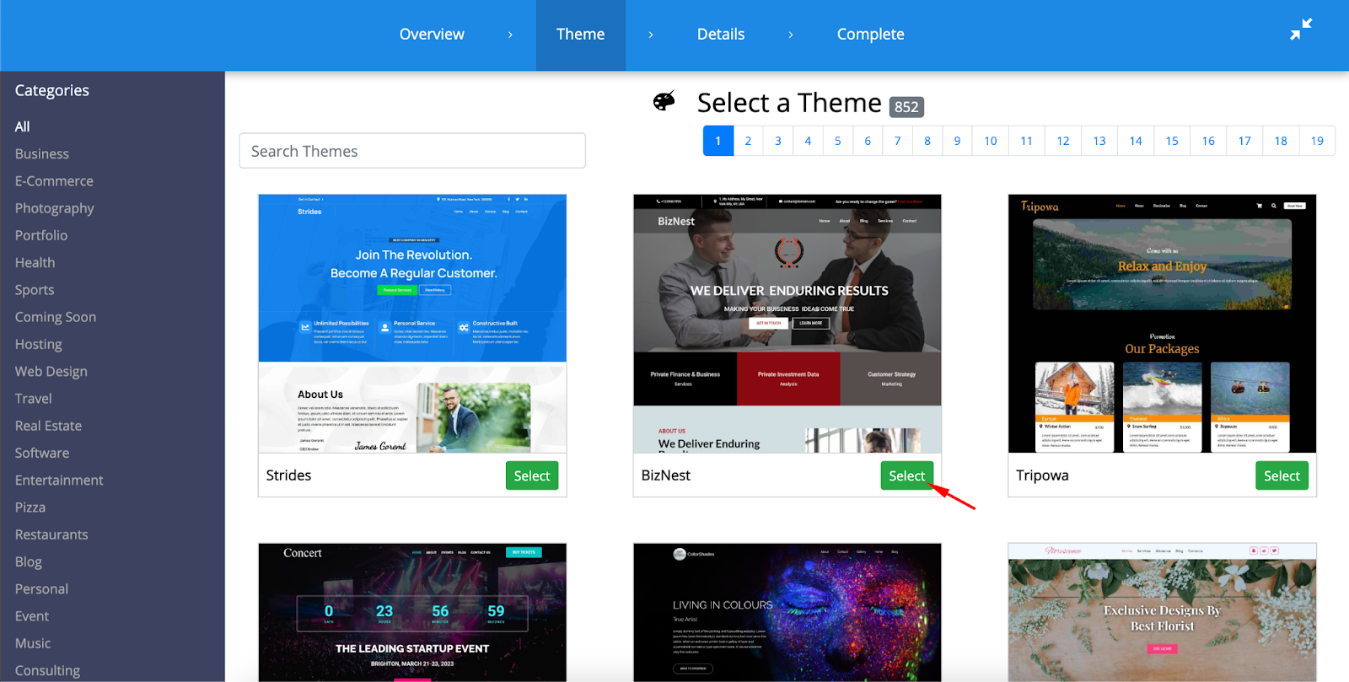Viewport: 1349px width, 682px height.
Task: Open the florist theme preview thumbnail
Action: tap(1162, 612)
